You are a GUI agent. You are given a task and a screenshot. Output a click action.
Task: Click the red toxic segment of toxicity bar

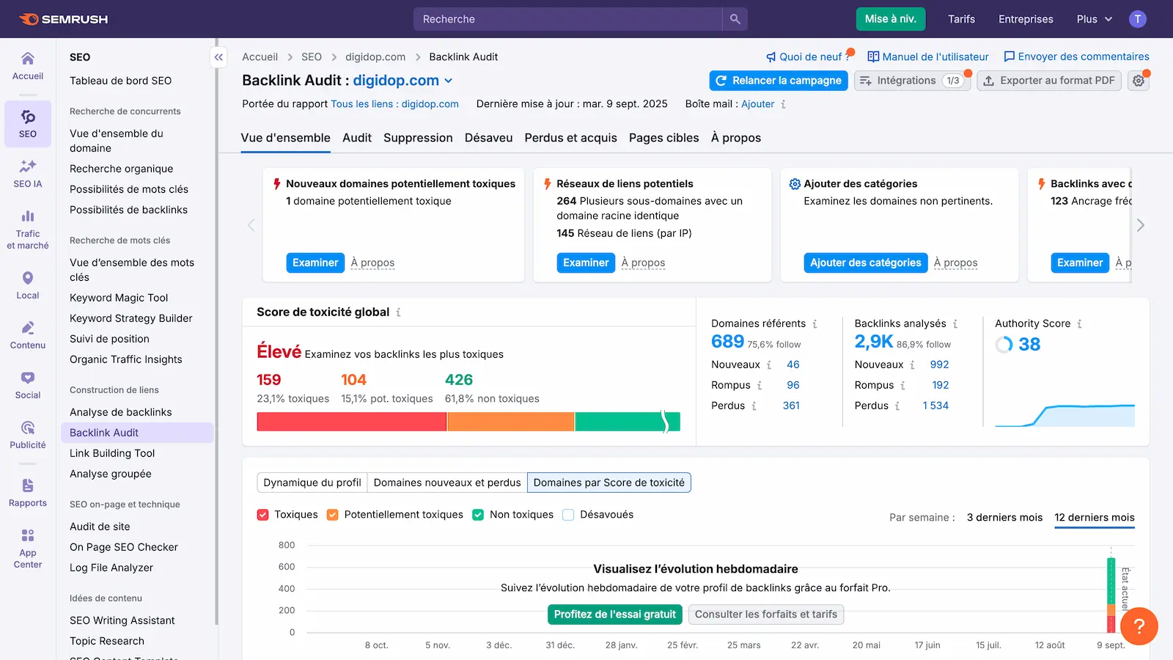click(351, 422)
